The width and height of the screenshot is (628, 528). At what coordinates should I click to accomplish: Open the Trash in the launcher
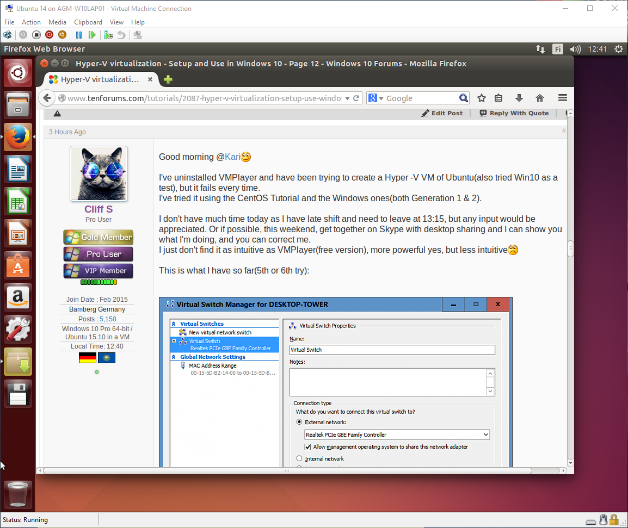18,494
